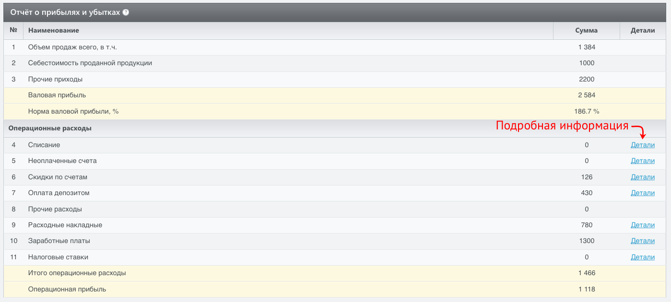Viewport: 671px width, 302px height.
Task: Select the Себестоимость проданной продукции row
Action: click(x=90, y=63)
